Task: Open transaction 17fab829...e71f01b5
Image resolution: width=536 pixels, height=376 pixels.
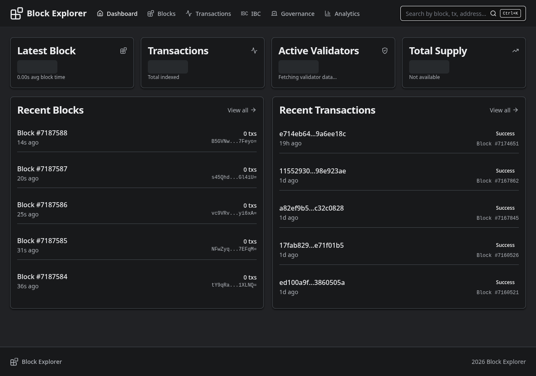Action: [312, 245]
